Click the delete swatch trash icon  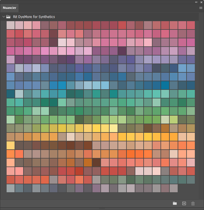point(193,203)
